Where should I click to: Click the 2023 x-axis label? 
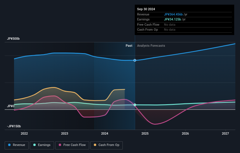coord(65,133)
